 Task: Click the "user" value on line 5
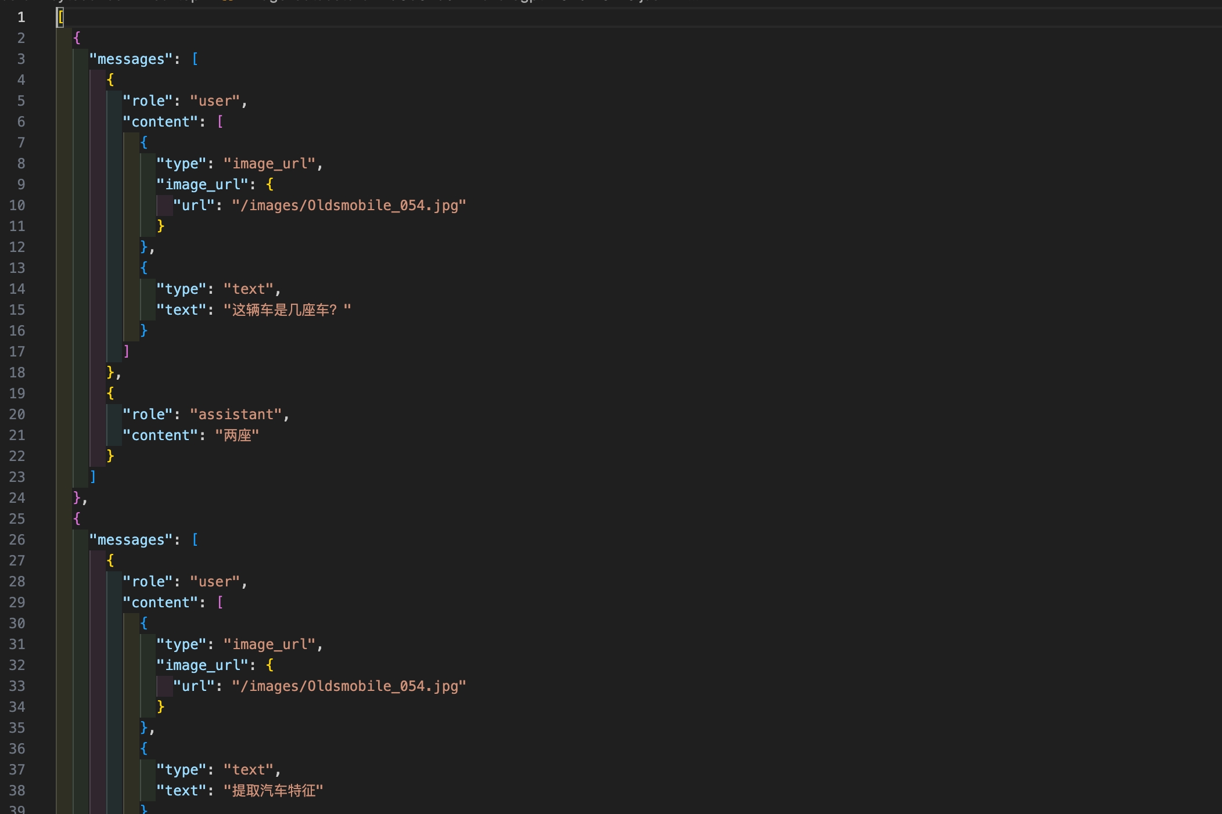215,101
